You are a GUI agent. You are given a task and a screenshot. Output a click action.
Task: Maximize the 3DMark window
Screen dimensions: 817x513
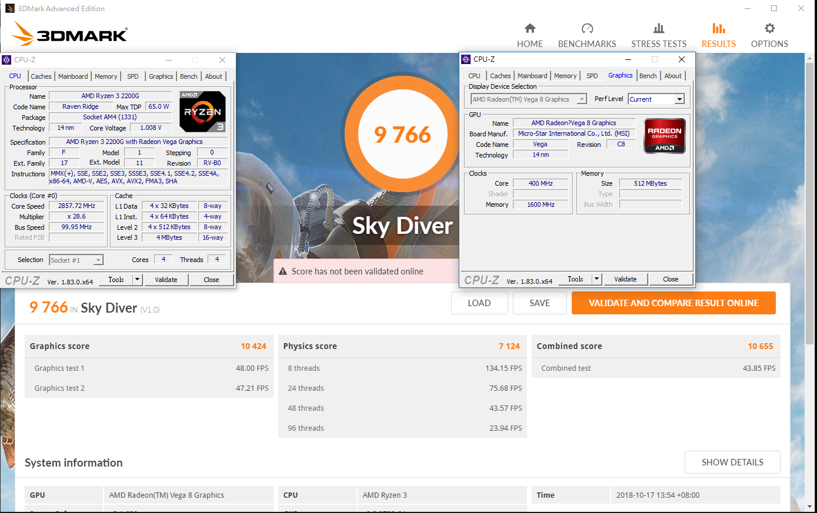tap(774, 8)
